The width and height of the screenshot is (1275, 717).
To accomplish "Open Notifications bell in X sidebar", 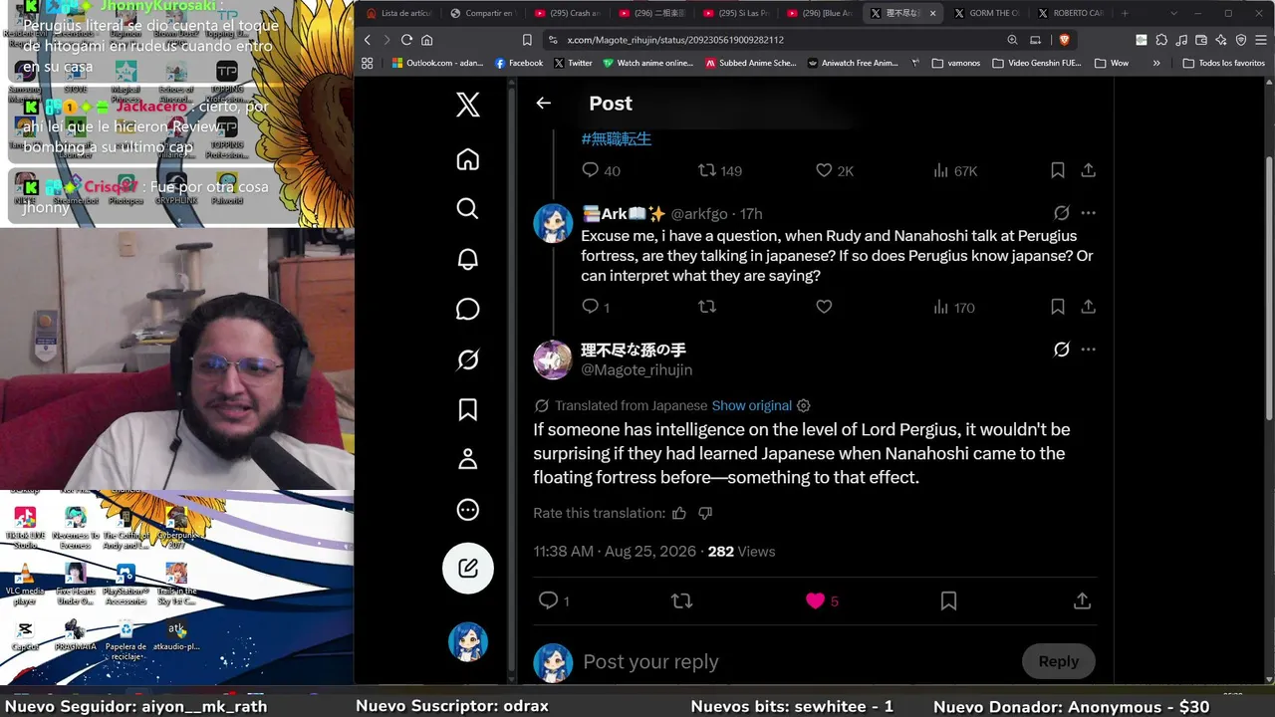I will [x=467, y=259].
